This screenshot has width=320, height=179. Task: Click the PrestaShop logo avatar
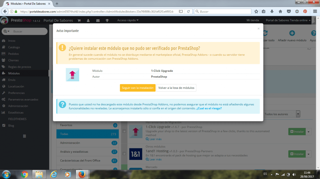click(4, 20)
